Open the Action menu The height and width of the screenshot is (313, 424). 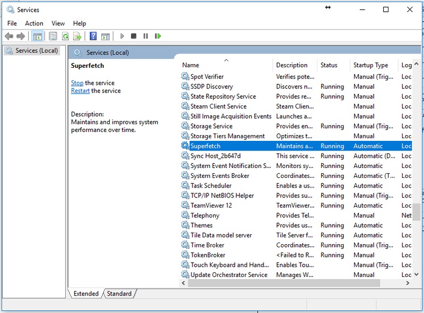34,23
